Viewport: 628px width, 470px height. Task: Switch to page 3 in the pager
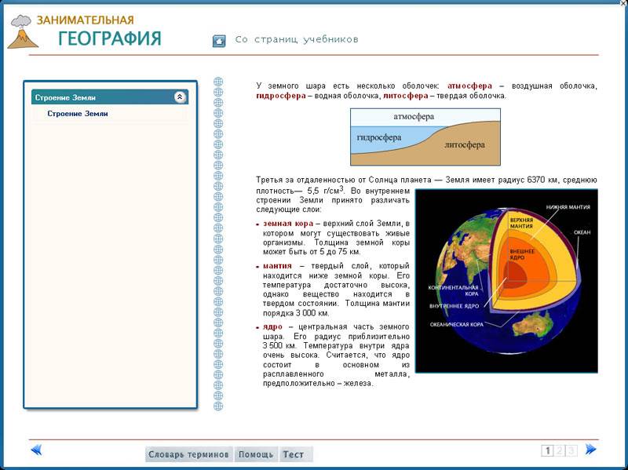coord(571,450)
